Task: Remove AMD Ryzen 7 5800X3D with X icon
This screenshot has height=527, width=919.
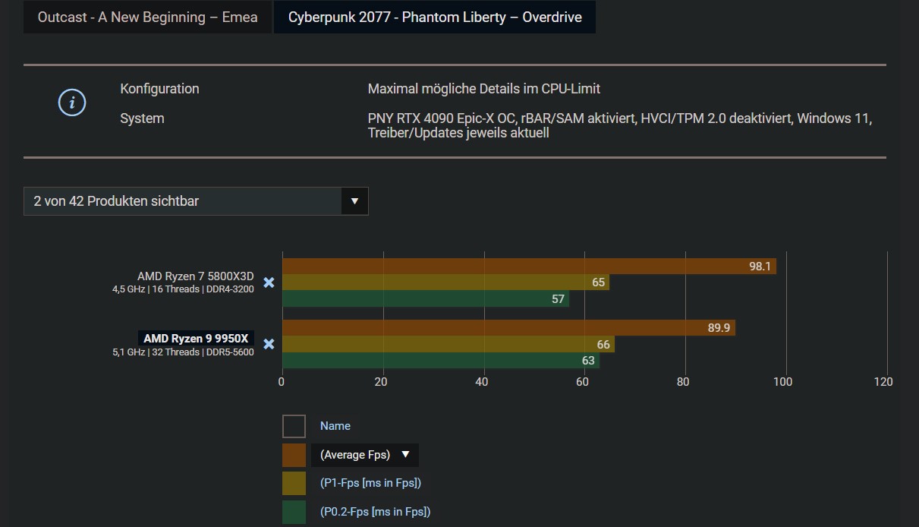Action: 269,282
